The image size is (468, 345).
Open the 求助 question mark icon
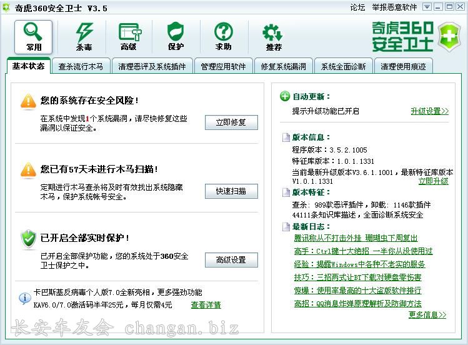pyautogui.click(x=224, y=37)
